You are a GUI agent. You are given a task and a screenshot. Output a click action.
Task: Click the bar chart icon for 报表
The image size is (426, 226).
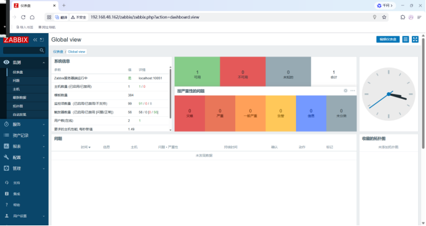click(x=7, y=146)
